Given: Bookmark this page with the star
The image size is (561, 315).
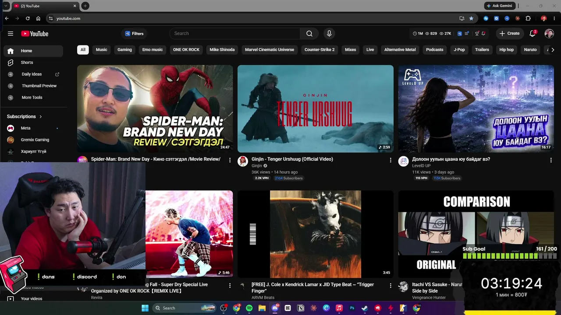Looking at the screenshot, I should point(471,18).
